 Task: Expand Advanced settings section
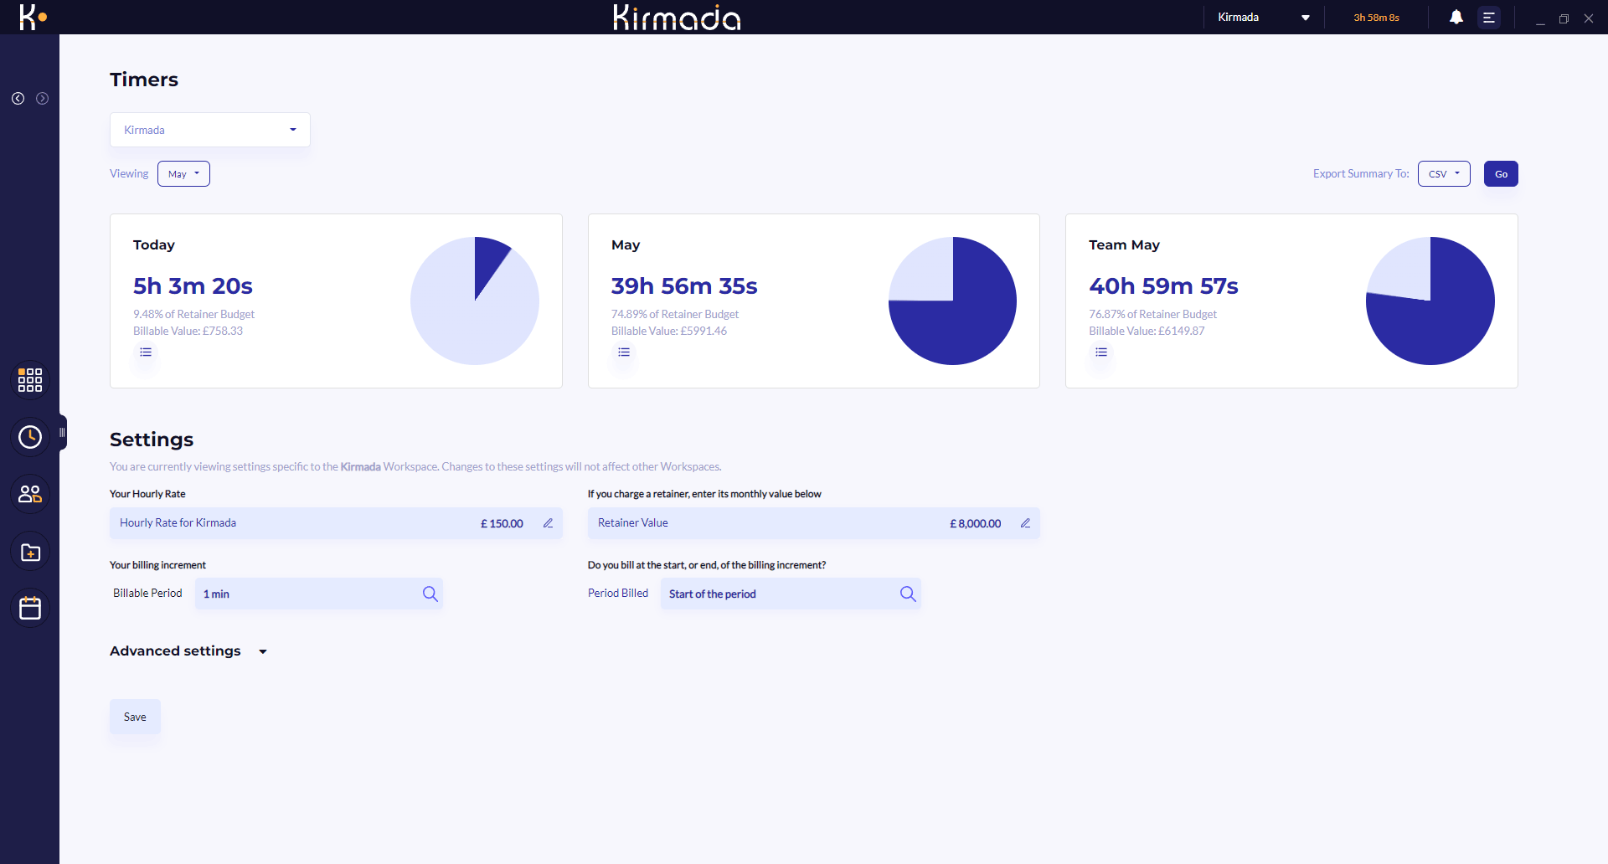188,651
